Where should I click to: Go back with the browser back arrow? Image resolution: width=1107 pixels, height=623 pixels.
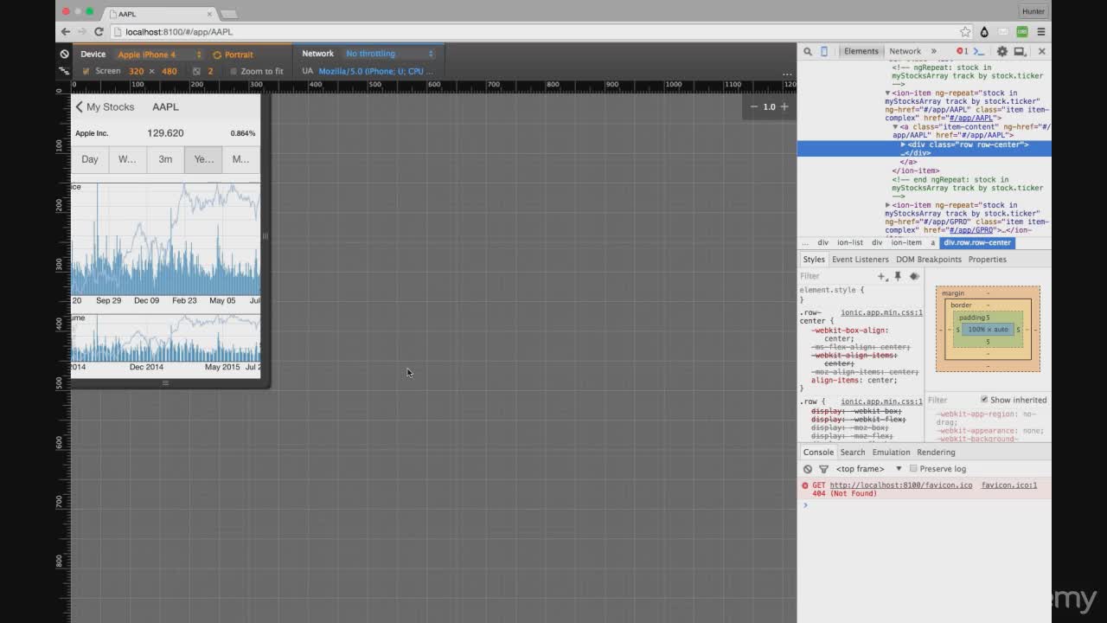pyautogui.click(x=66, y=32)
